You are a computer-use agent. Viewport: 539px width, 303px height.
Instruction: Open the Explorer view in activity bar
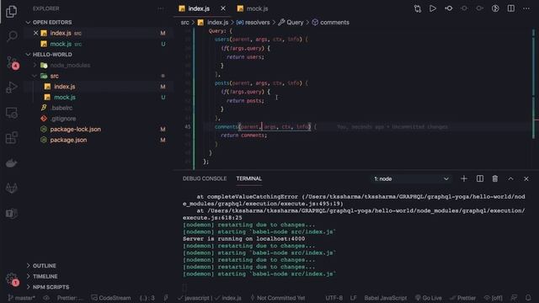click(11, 11)
